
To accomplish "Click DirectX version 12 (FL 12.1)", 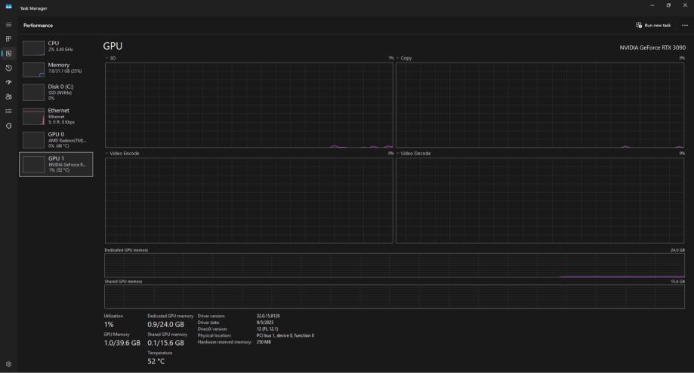I will coord(267,329).
